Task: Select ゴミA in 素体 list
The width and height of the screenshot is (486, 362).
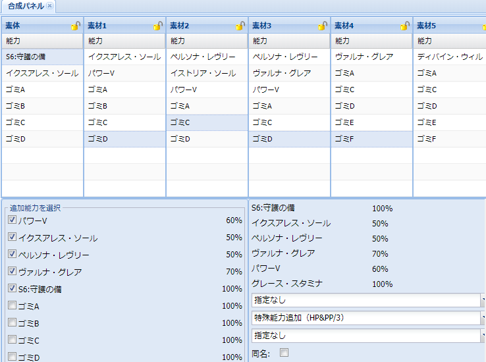Action: (x=42, y=90)
